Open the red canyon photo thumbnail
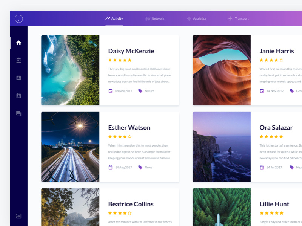Screen dimensions: 302x226 (x=222, y=70)
